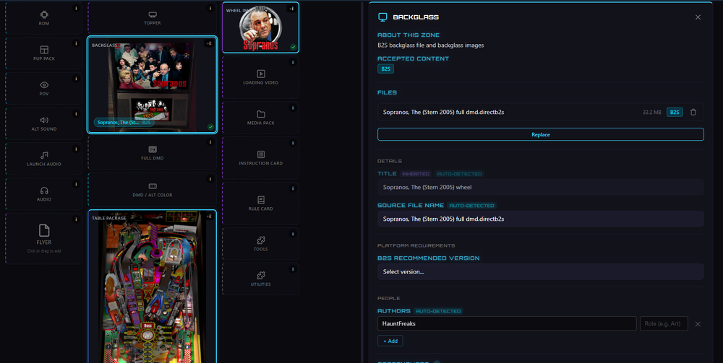Edit the Title field

pyautogui.click(x=540, y=187)
